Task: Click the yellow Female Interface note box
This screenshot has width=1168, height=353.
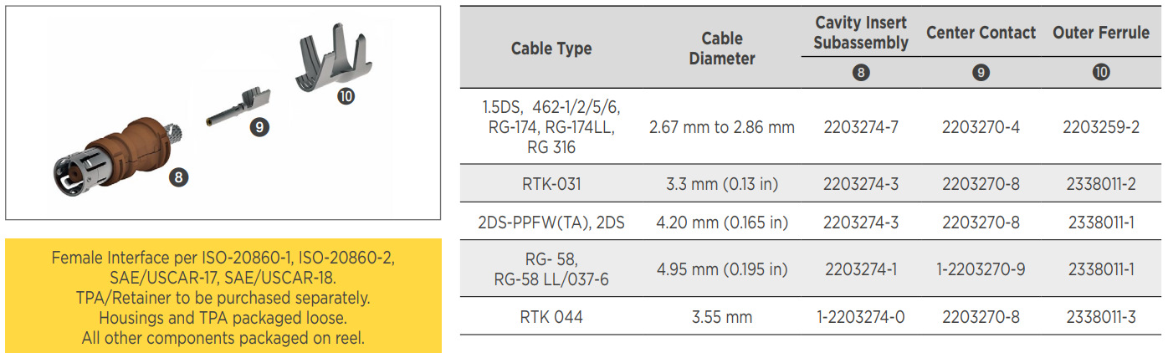Action: 223,297
